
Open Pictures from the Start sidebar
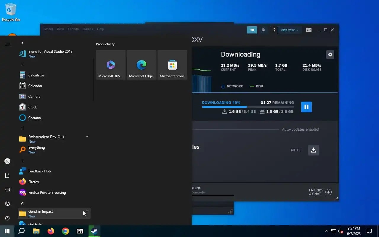7,190
